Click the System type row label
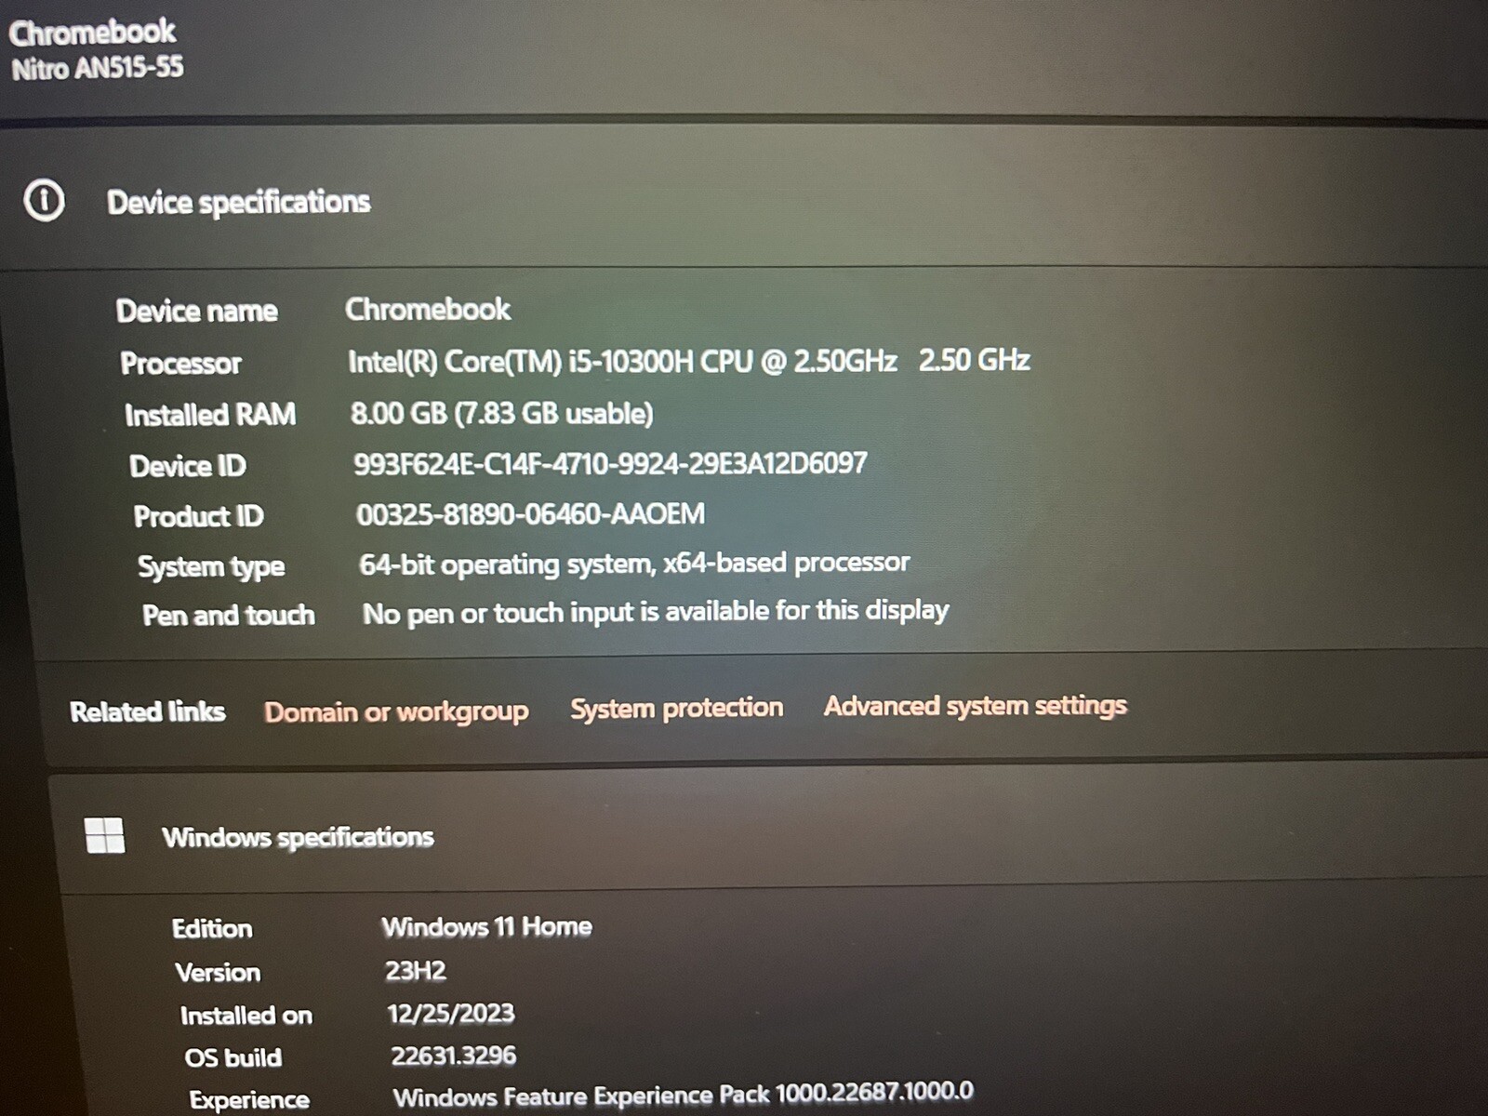Viewport: 1488px width, 1116px height. [211, 566]
